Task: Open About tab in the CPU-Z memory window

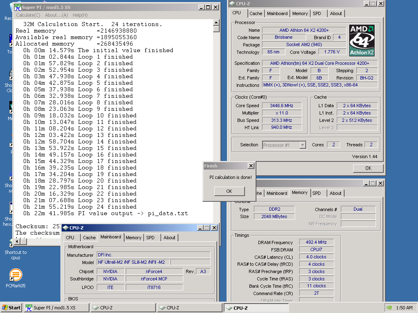Action: (x=336, y=193)
